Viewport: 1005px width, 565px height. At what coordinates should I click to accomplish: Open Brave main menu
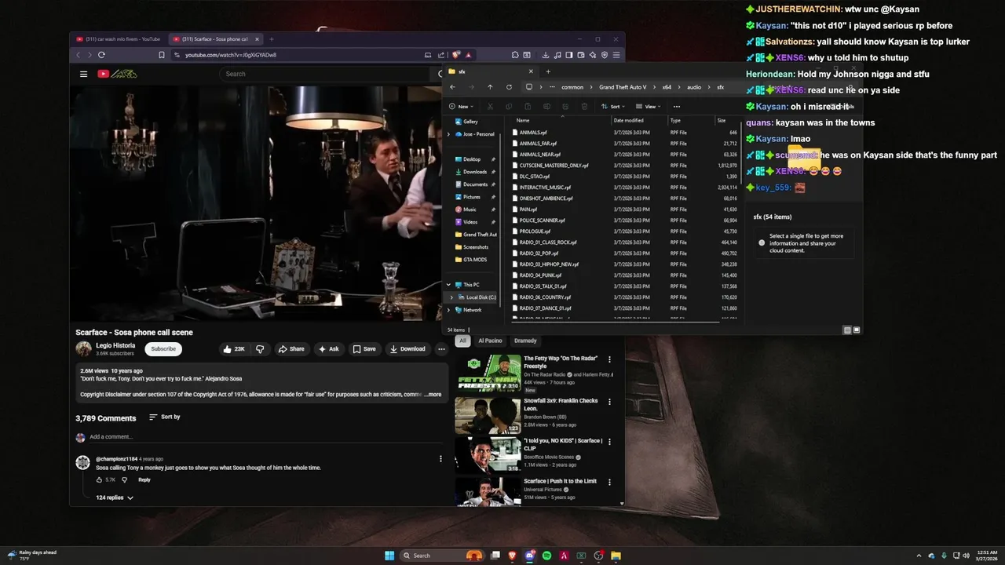click(616, 55)
